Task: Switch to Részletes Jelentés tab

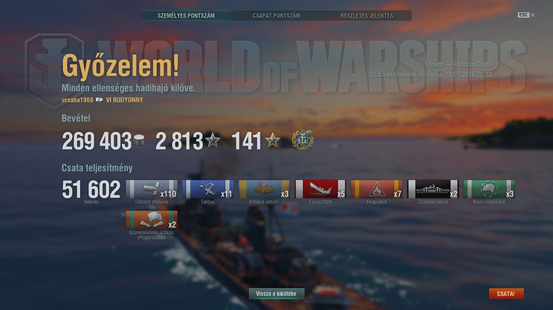Action: click(367, 16)
